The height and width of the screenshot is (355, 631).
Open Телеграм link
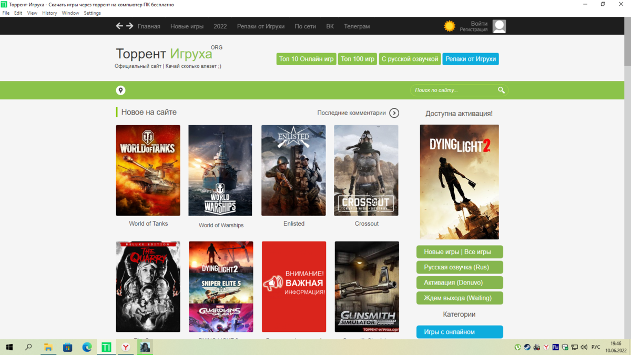[x=357, y=26]
